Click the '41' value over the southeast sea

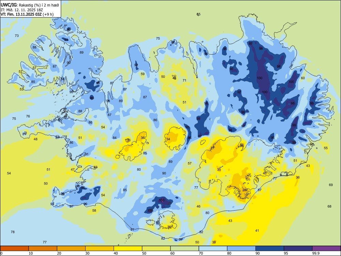tap(257, 230)
